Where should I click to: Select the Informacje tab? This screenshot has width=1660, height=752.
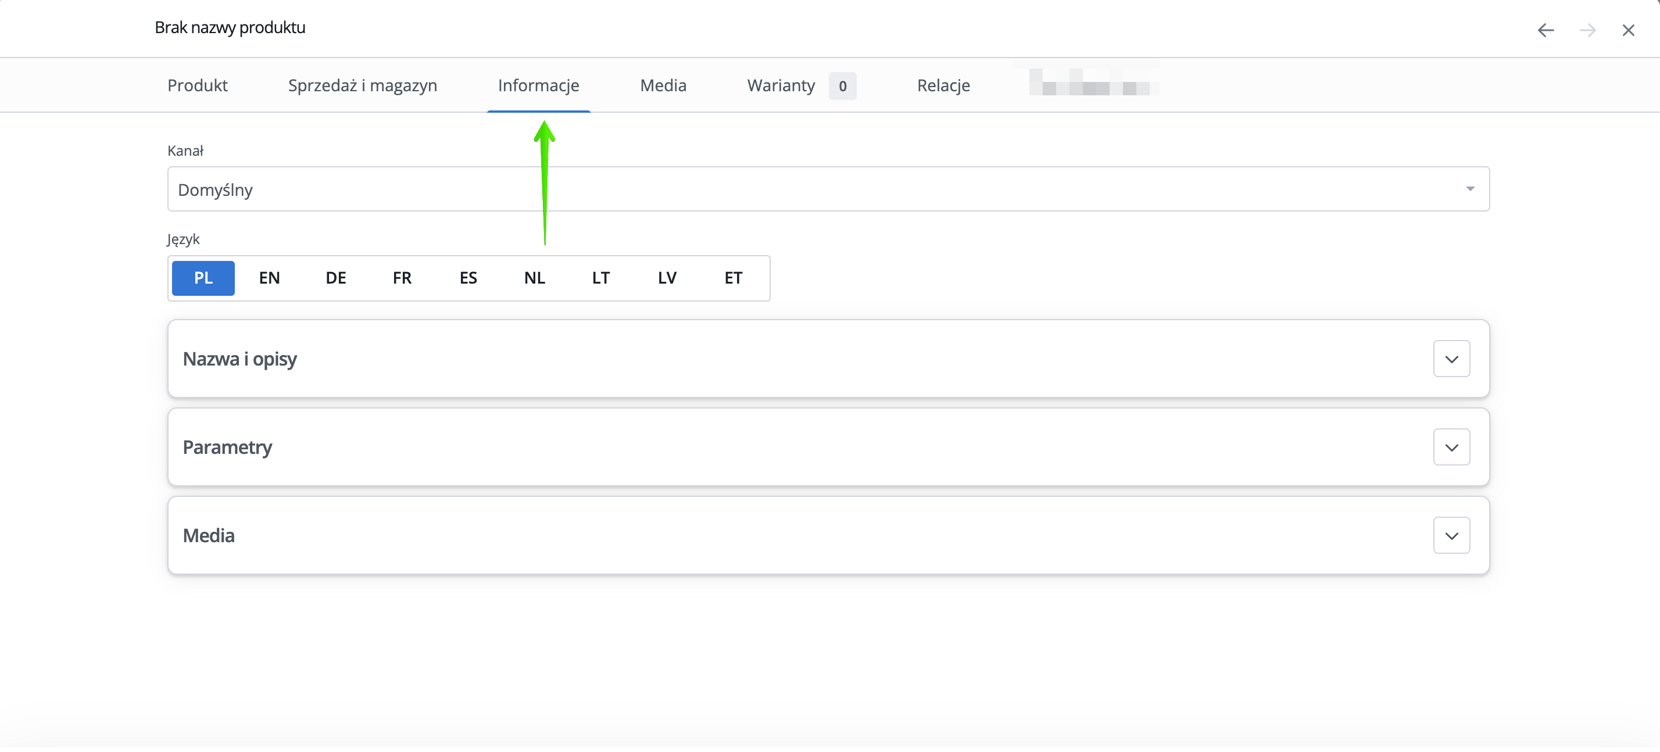click(538, 85)
